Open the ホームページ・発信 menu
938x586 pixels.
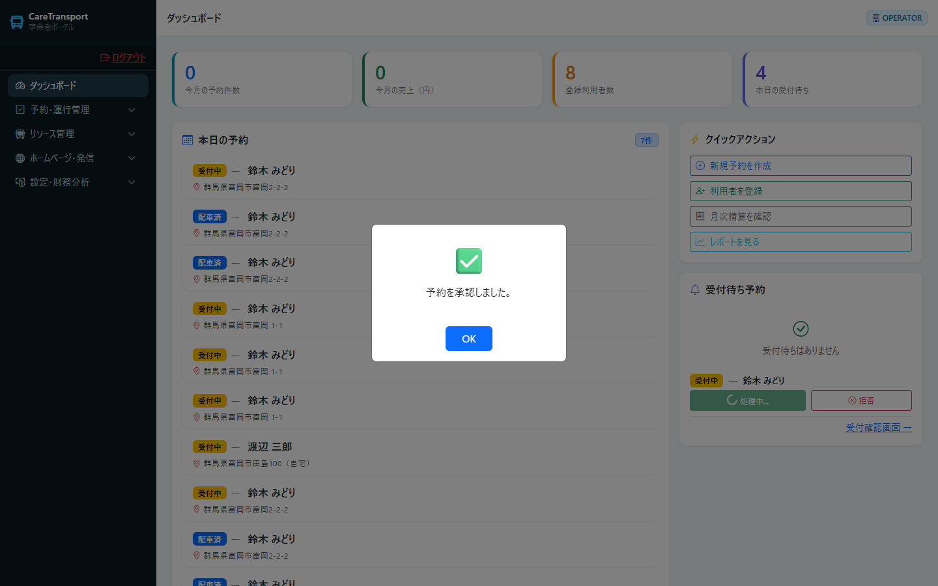(x=78, y=158)
